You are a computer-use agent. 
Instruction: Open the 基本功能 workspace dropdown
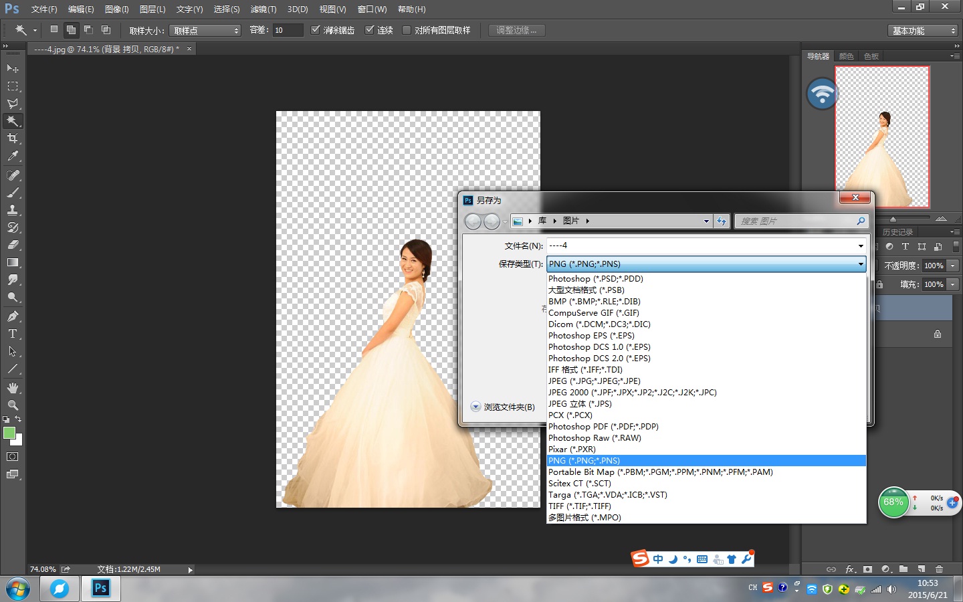pyautogui.click(x=924, y=31)
